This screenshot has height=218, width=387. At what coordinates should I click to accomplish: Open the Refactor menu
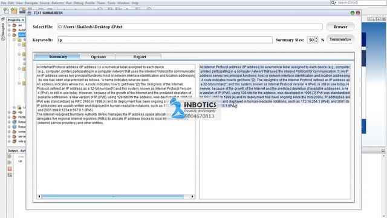pos(57,3)
